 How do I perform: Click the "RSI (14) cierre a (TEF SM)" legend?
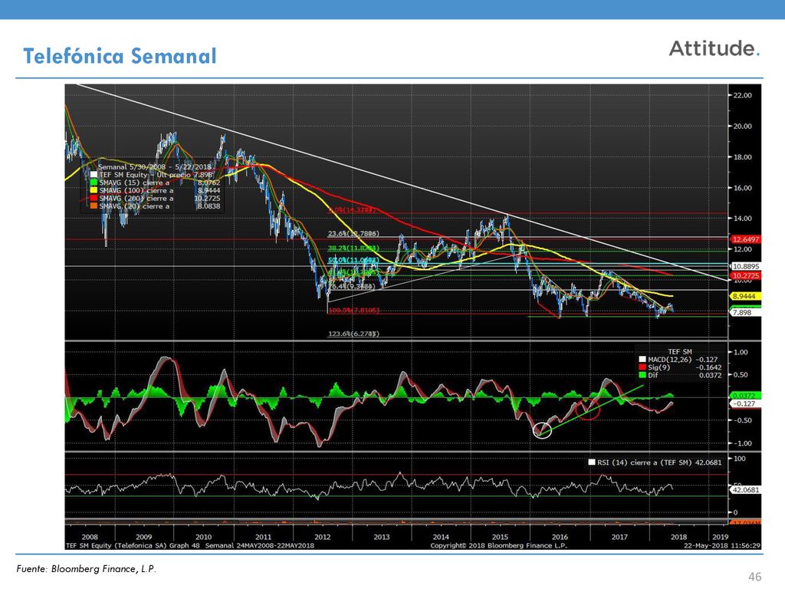(x=645, y=462)
